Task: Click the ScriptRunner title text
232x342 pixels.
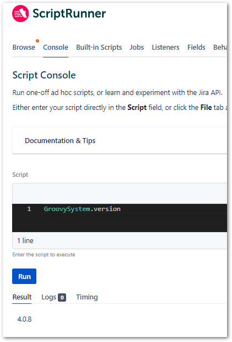Action: coord(69,13)
